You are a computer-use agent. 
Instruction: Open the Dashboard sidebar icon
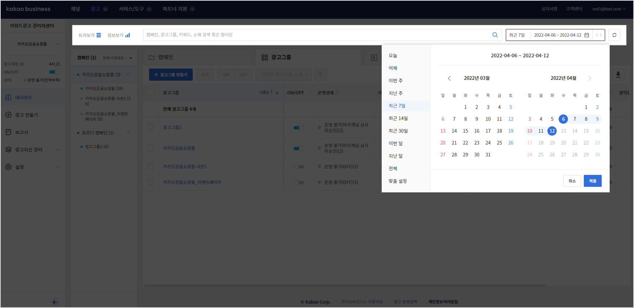[x=8, y=97]
